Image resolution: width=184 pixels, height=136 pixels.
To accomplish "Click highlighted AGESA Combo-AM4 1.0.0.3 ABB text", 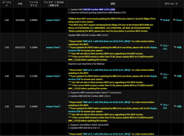I will [99, 10].
